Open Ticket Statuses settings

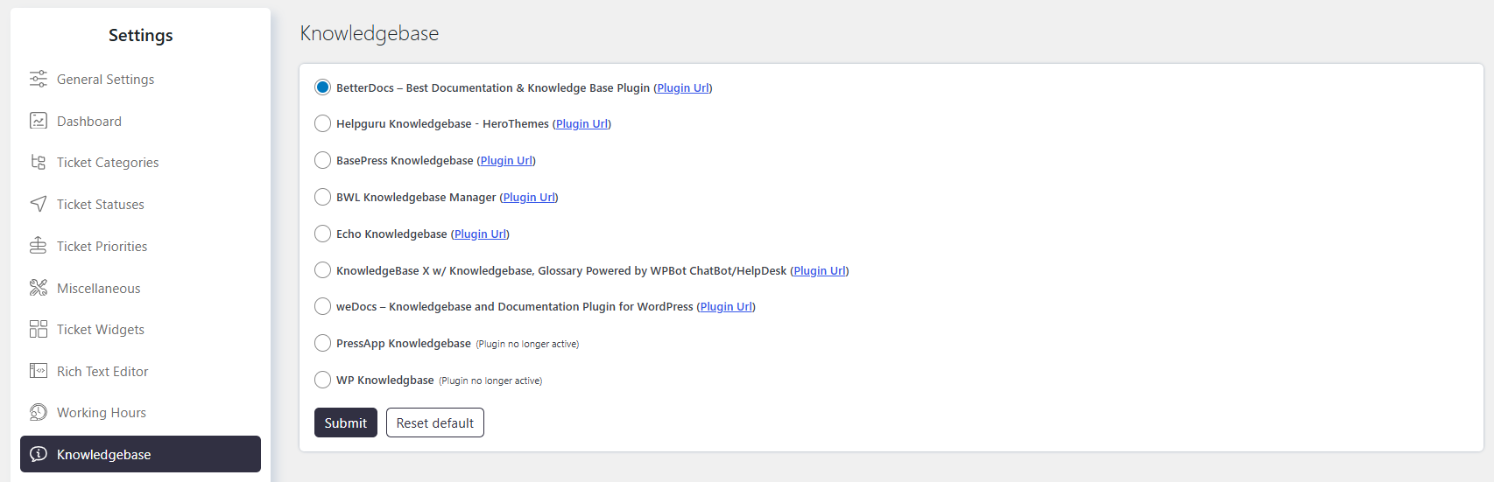(140, 204)
